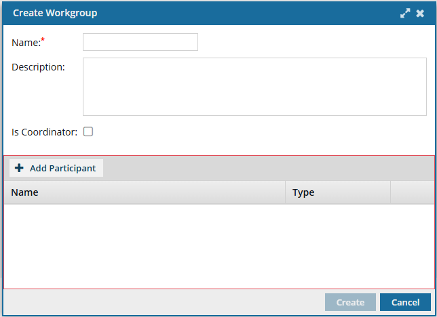Click the Create button
This screenshot has width=437, height=317.
pyautogui.click(x=350, y=302)
